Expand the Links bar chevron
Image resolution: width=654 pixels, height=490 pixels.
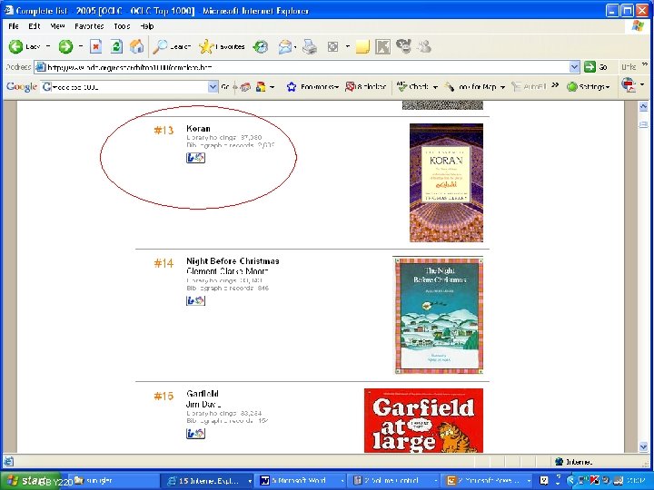point(645,64)
